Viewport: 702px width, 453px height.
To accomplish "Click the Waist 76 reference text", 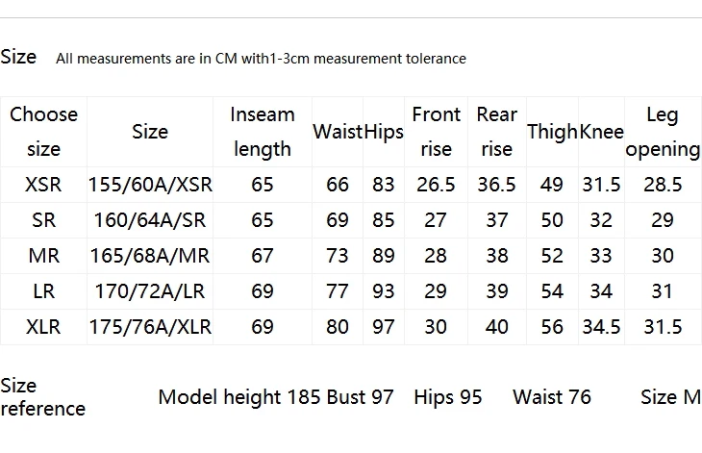I will point(552,397).
